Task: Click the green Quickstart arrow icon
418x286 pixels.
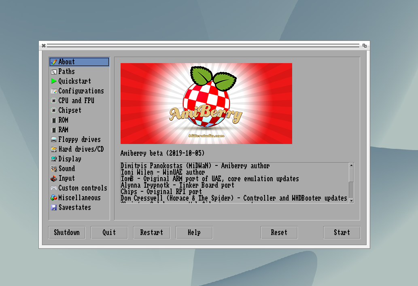Action: click(54, 81)
